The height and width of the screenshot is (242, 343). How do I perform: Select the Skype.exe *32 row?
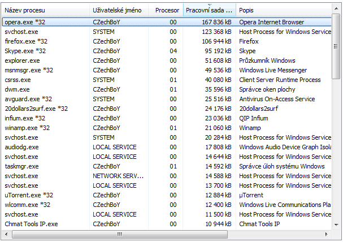(x=167, y=51)
